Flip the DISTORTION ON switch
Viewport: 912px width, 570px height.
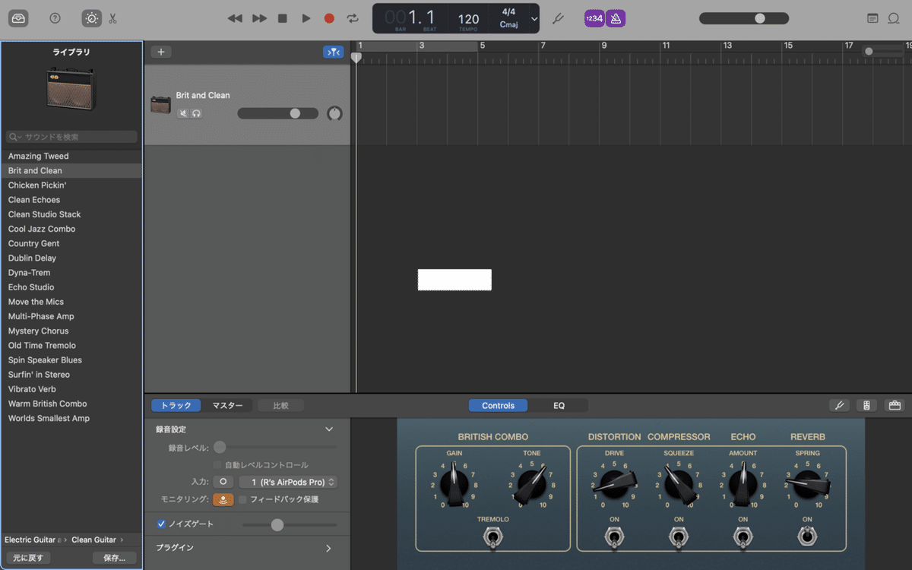coord(614,538)
